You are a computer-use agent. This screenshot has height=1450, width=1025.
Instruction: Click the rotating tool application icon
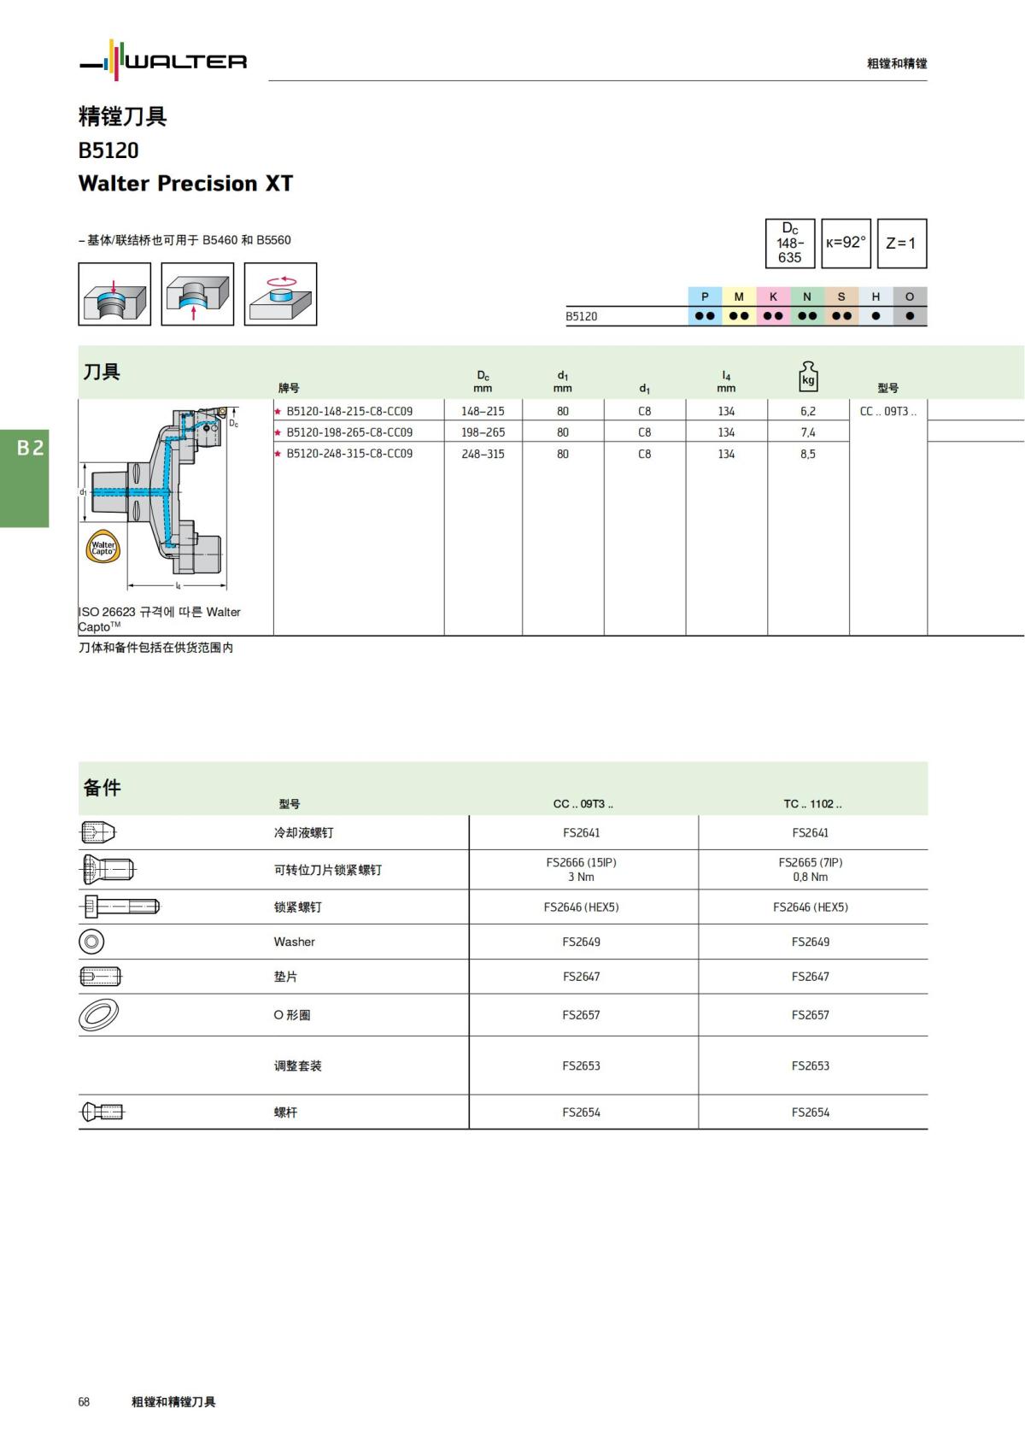280,294
